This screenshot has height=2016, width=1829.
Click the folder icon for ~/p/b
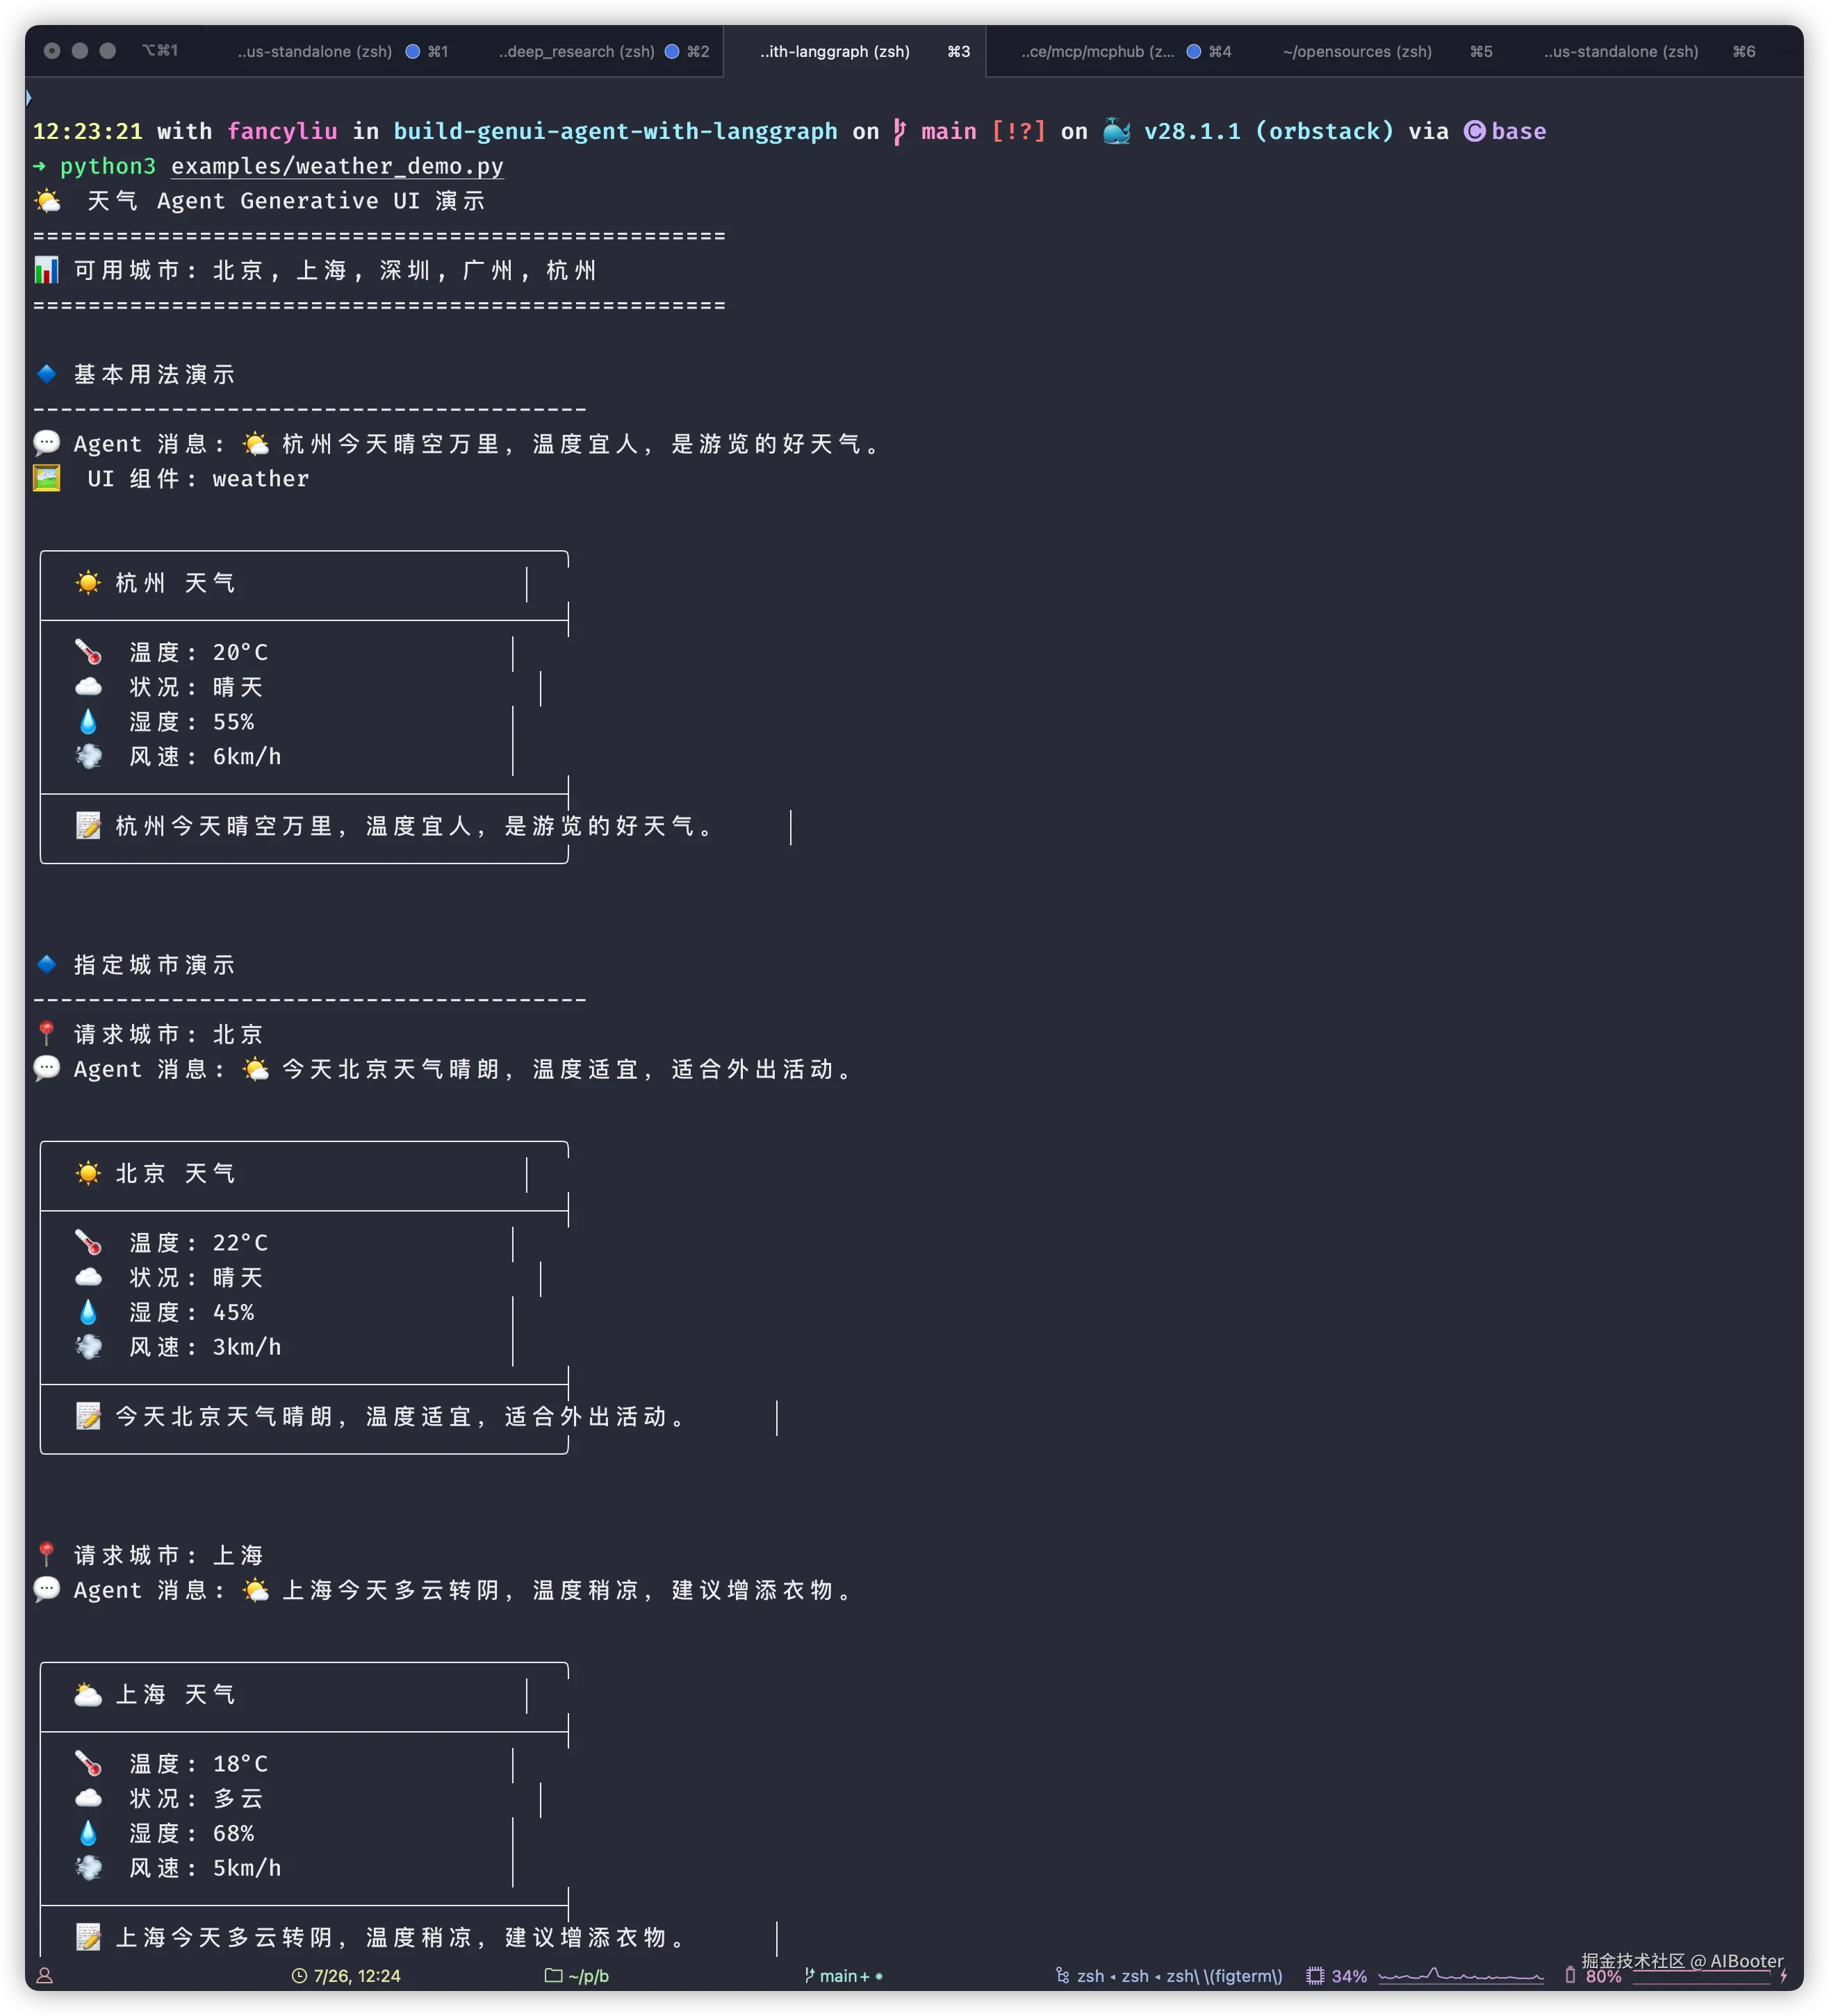pyautogui.click(x=553, y=1976)
